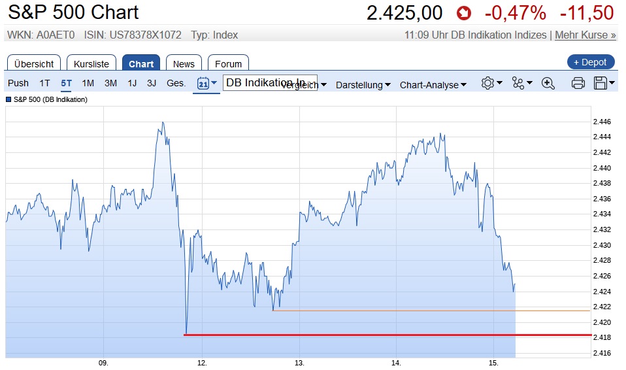Viewport: 626px width, 370px height.
Task: Expand the arrow beside the save icon
Action: [x=612, y=83]
